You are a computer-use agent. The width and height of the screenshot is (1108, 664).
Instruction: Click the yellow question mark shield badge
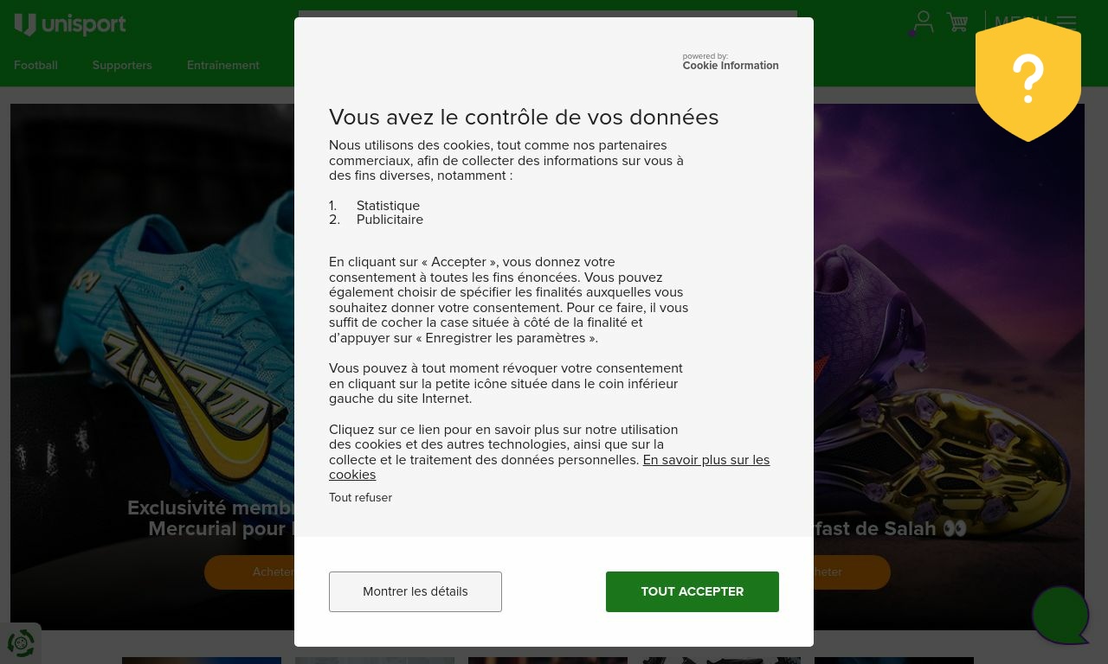click(x=1028, y=80)
